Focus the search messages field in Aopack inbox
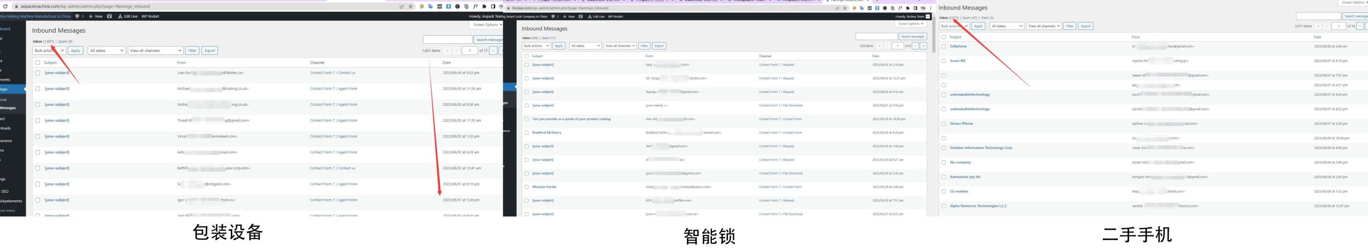Image resolution: width=1368 pixels, height=250 pixels. pyautogui.click(x=447, y=40)
